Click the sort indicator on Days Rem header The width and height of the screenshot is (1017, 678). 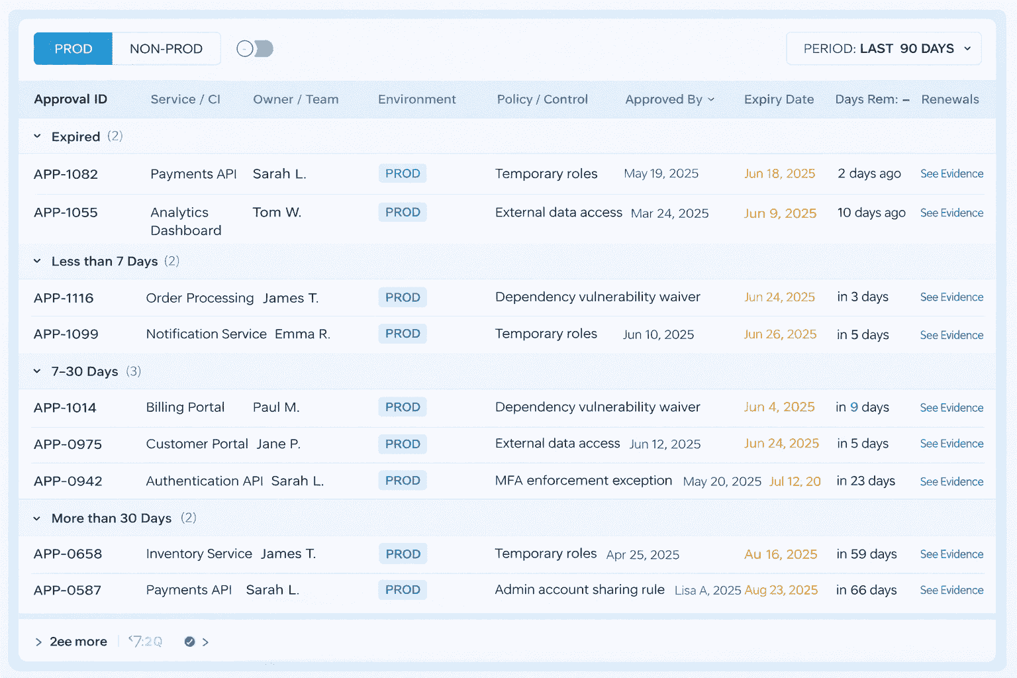905,99
